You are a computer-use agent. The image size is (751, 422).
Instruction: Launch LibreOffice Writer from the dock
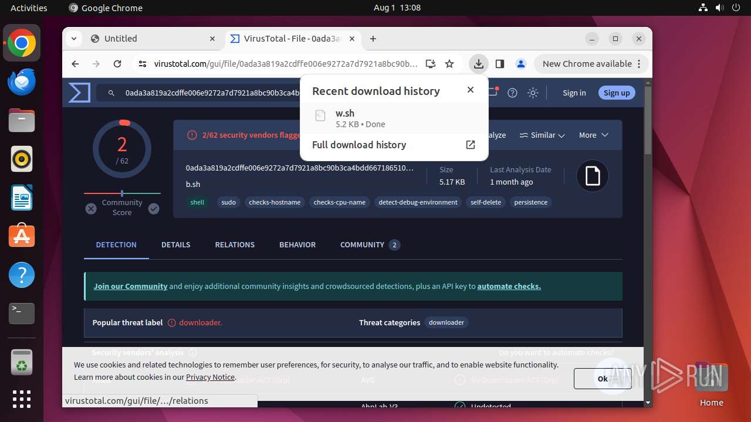[x=22, y=198]
